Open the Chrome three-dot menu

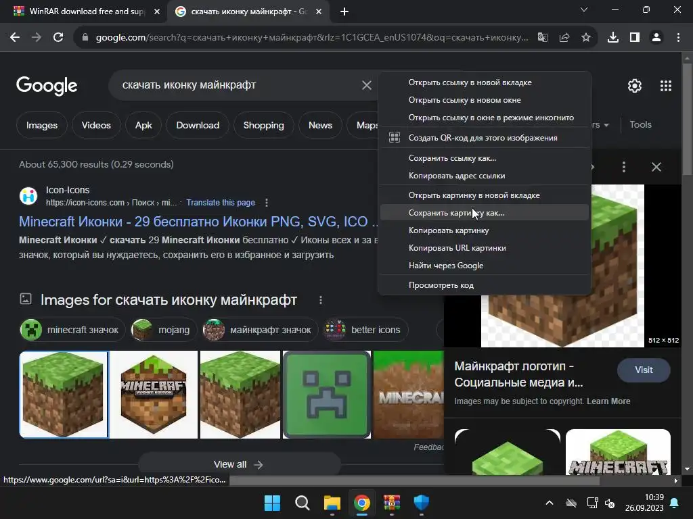(678, 38)
